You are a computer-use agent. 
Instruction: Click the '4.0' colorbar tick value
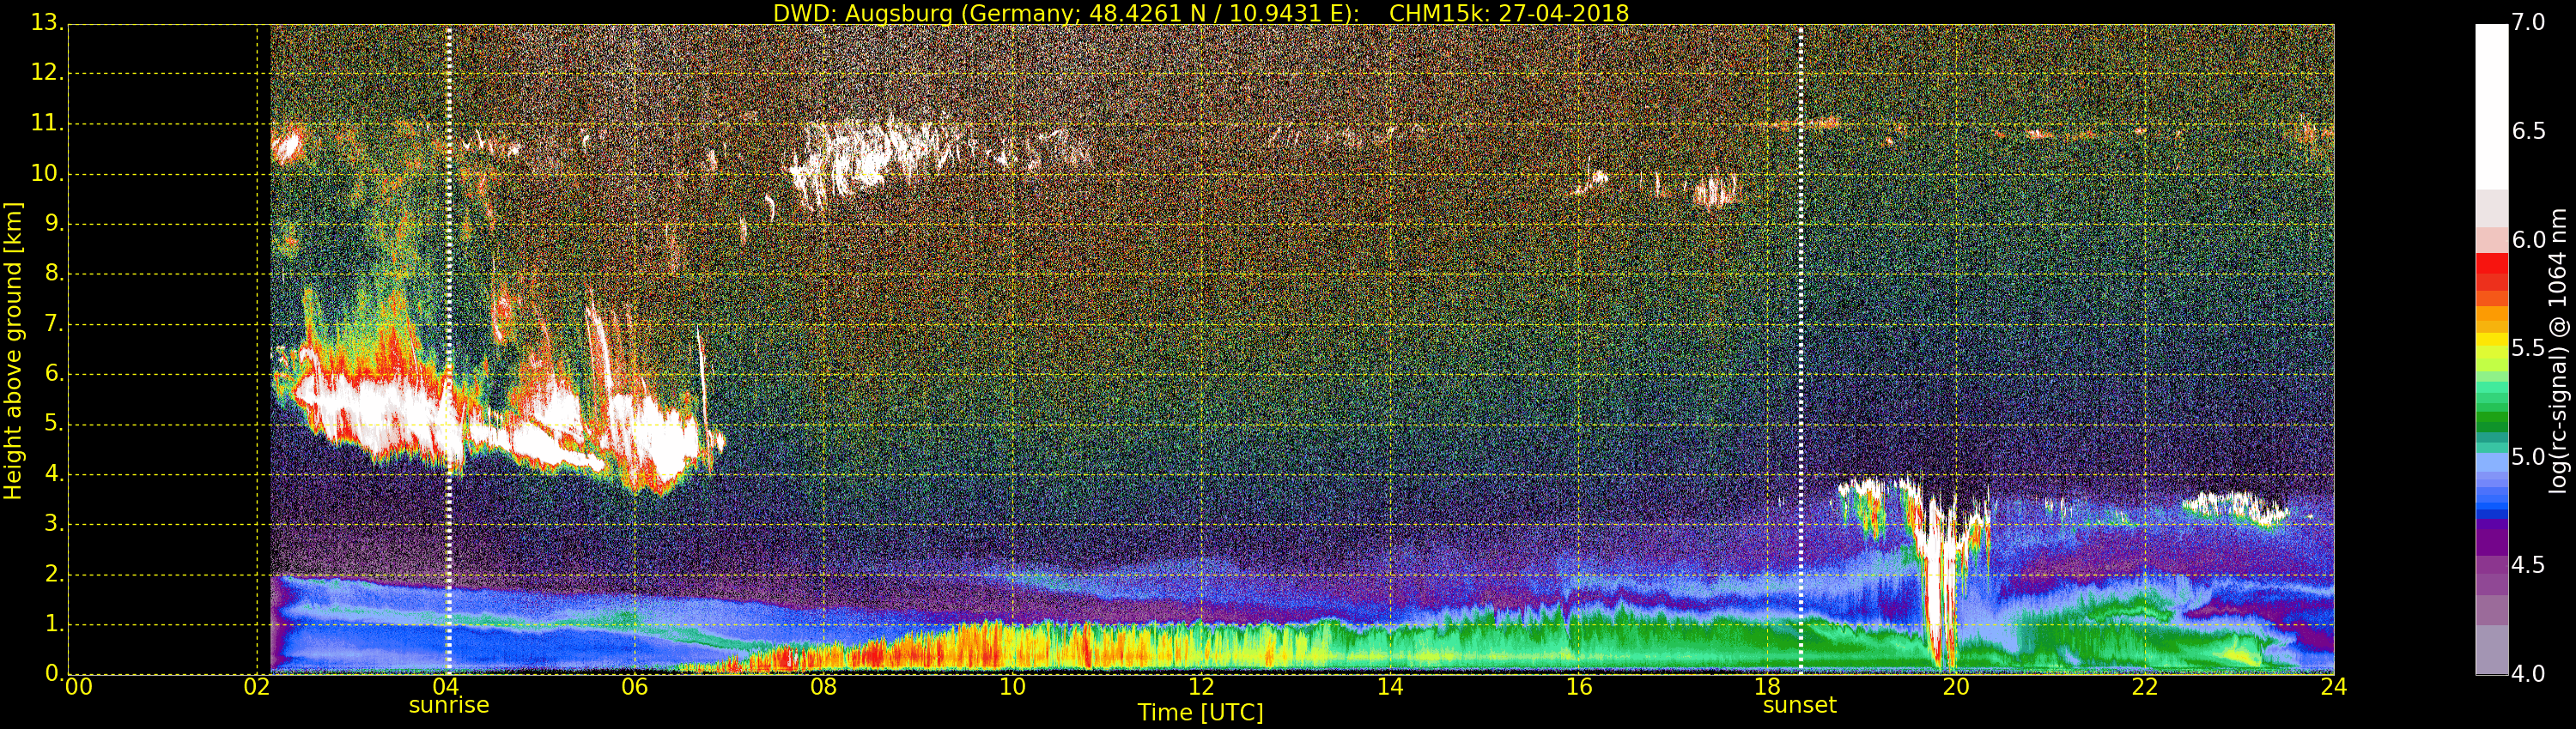coord(2528,673)
